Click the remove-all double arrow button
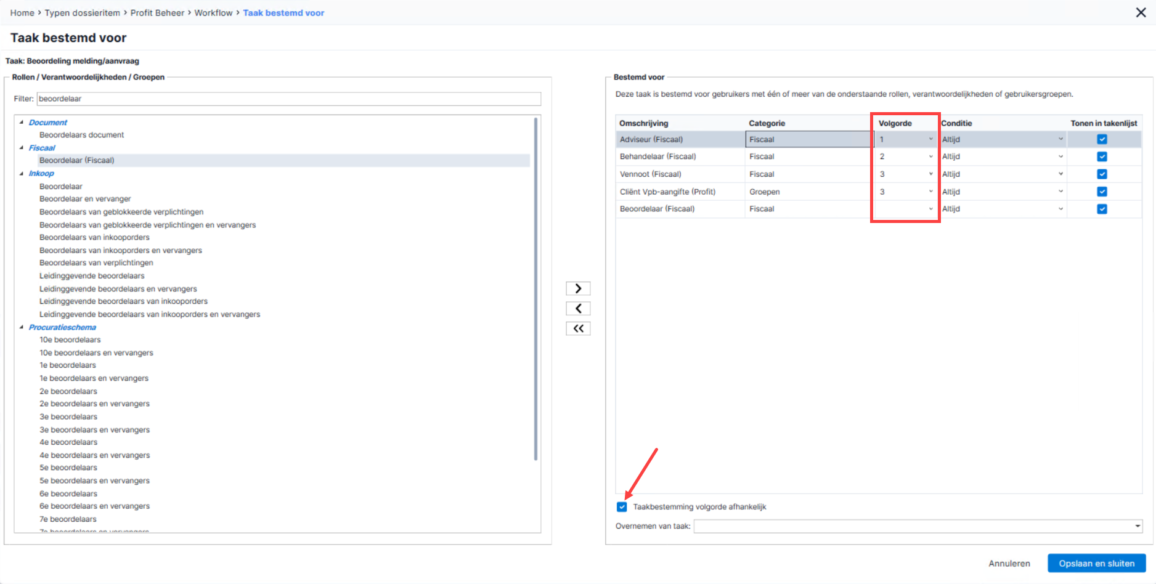The image size is (1156, 584). (578, 328)
